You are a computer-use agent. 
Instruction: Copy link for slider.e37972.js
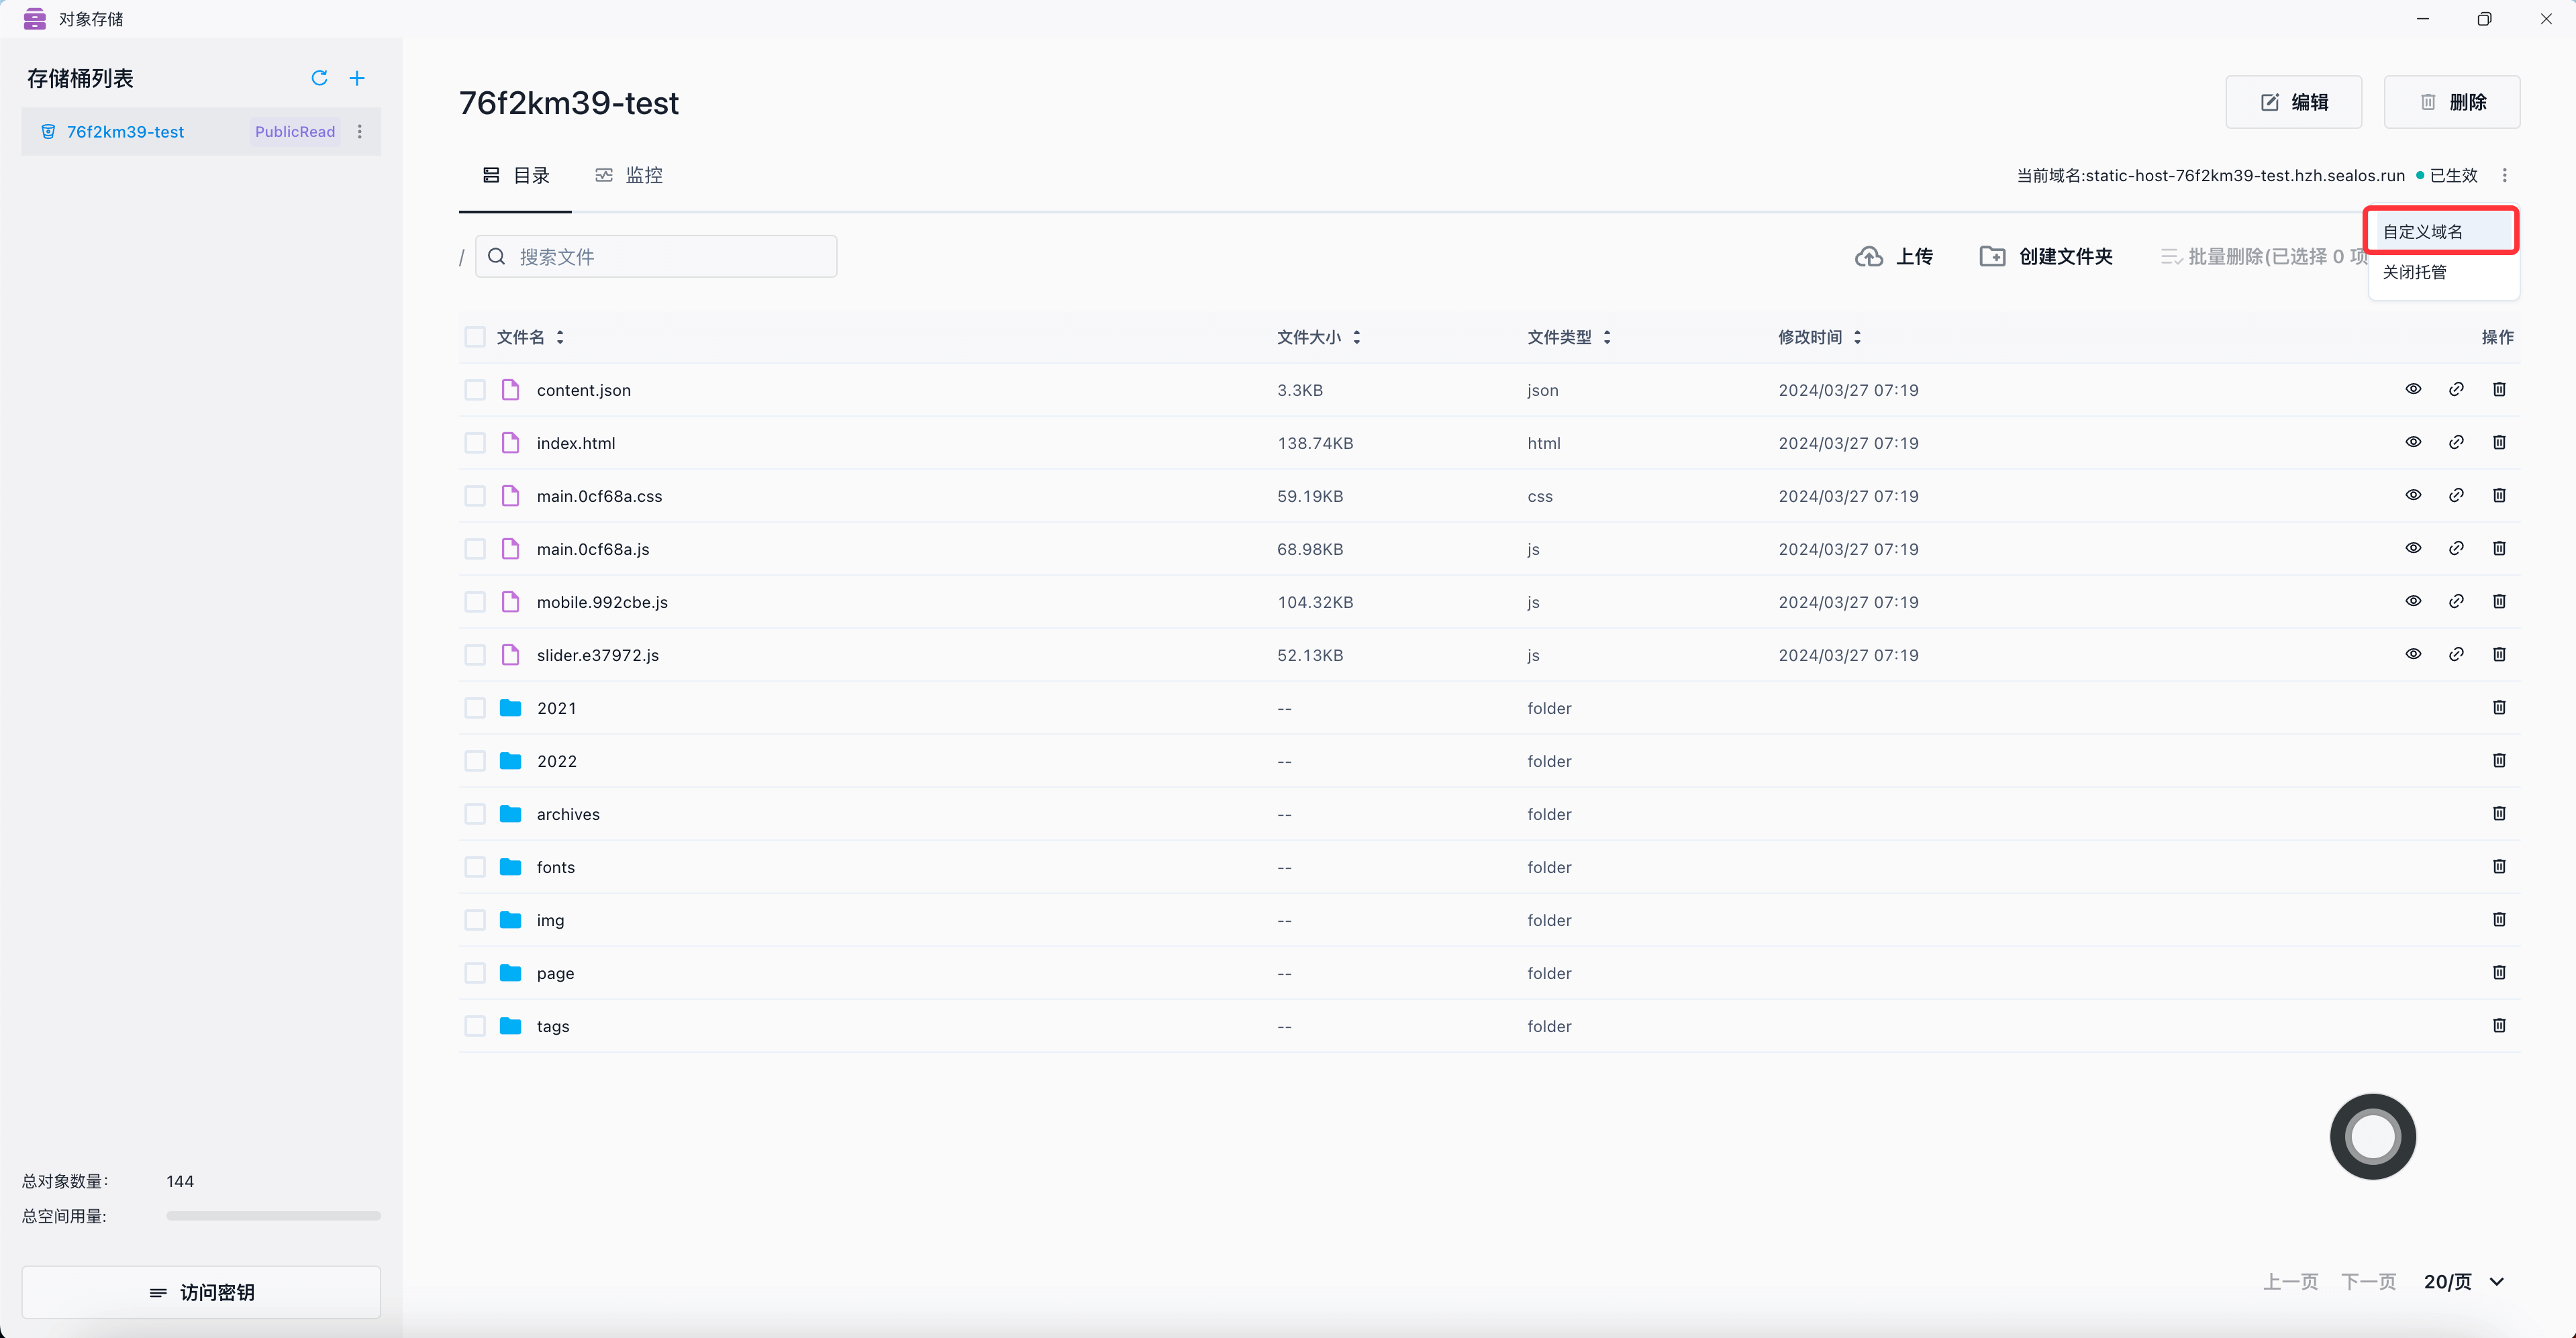2456,654
